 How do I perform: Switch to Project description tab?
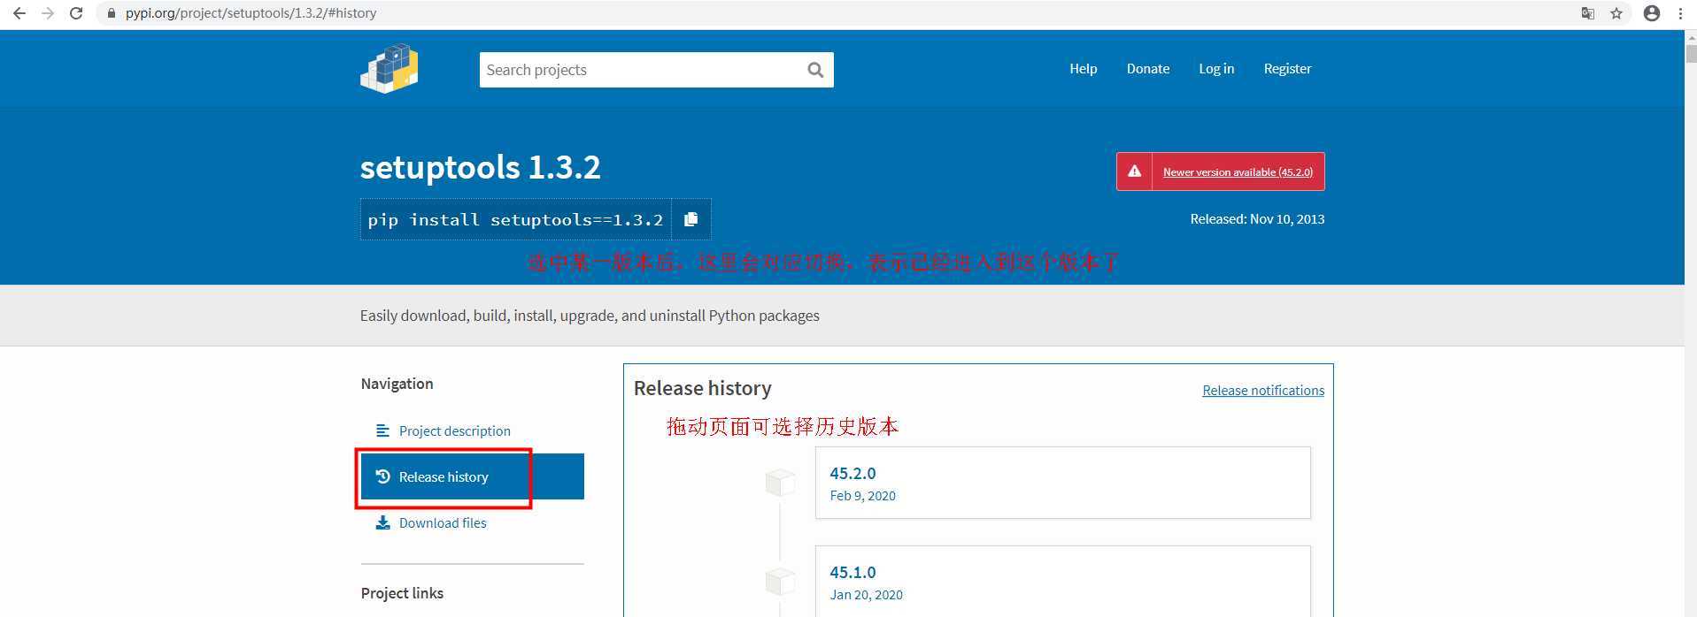pos(472,430)
